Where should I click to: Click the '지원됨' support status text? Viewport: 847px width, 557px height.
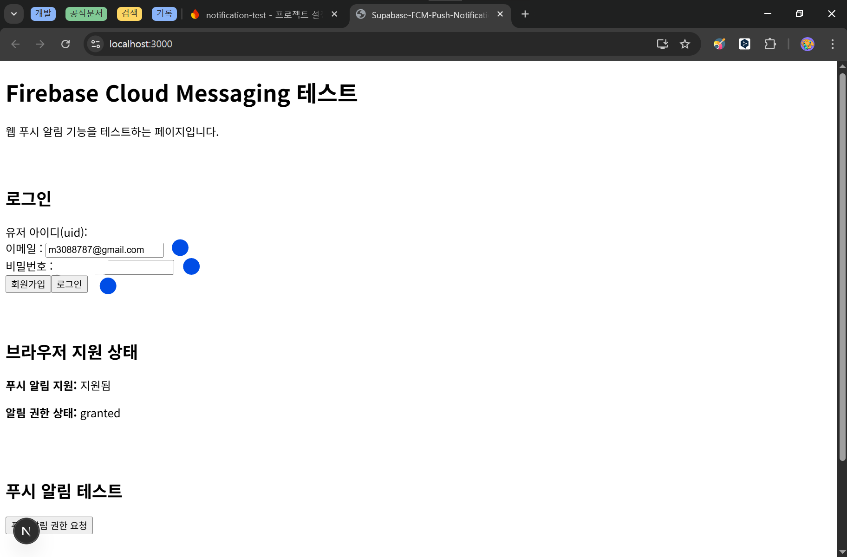coord(95,385)
